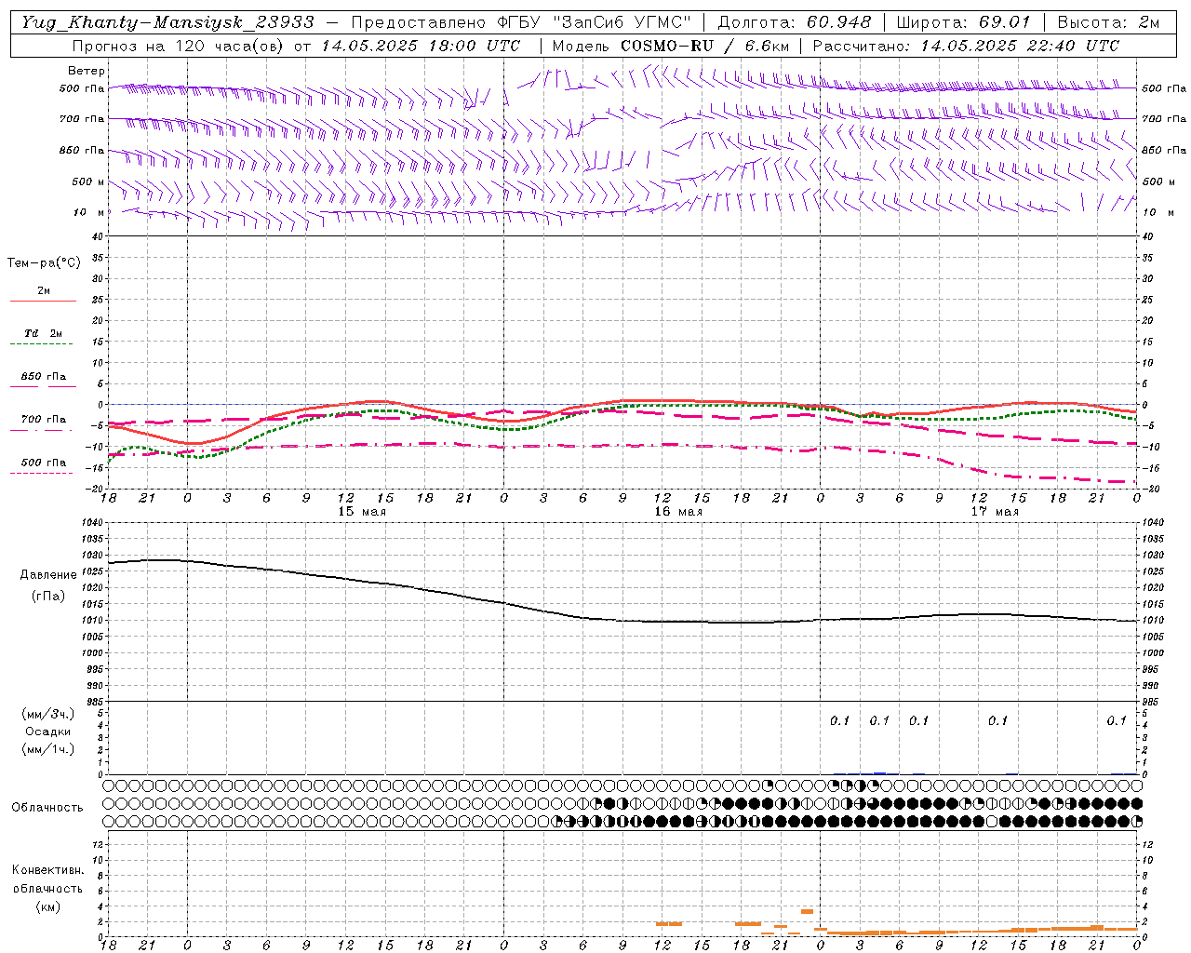
Task: Click the '16 мая' date label
Action: tap(678, 512)
